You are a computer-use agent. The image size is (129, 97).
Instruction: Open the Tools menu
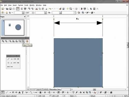tap(26, 5)
